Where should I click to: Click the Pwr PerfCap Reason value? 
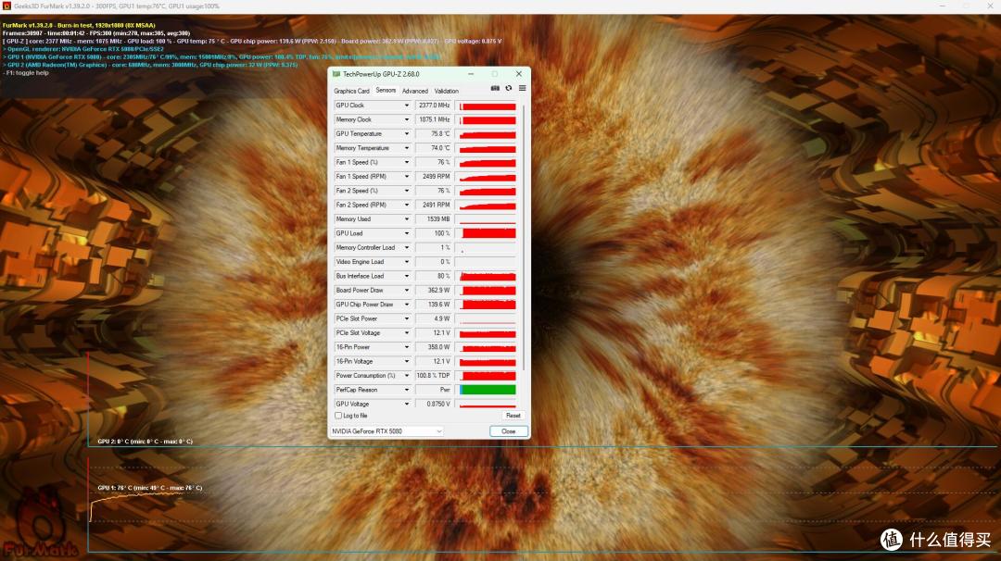tap(434, 390)
